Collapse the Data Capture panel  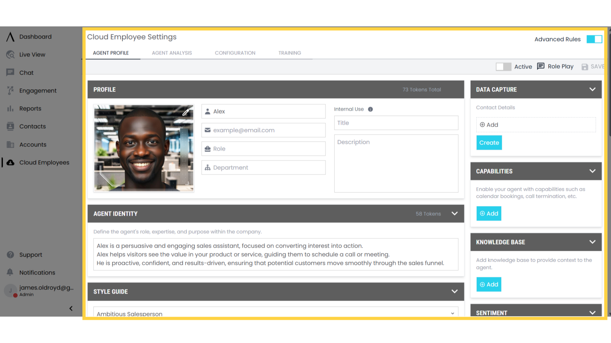[x=593, y=89]
